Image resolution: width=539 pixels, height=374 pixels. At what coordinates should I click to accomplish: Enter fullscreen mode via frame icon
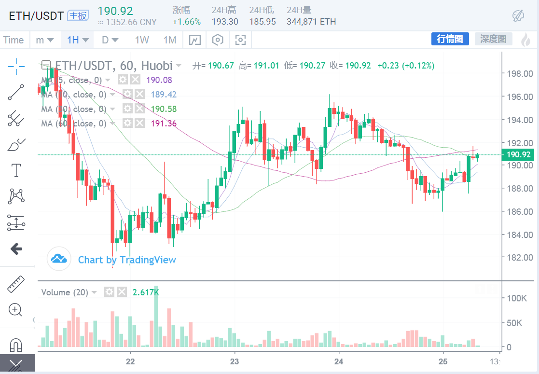240,40
